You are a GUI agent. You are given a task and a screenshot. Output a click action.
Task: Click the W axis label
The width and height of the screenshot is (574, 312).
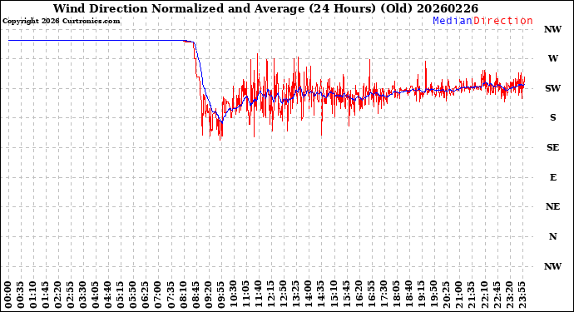click(552, 58)
